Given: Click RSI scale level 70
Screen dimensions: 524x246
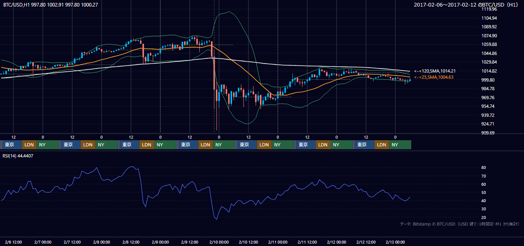Looking at the screenshot, I should pos(484,176).
